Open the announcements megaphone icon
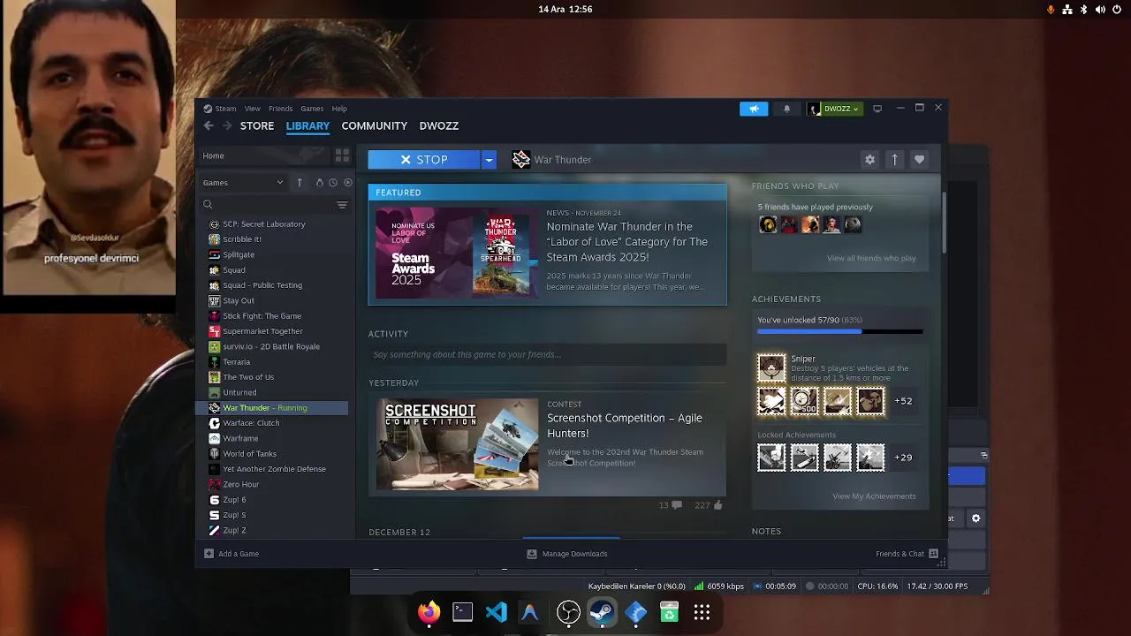 pyautogui.click(x=754, y=109)
